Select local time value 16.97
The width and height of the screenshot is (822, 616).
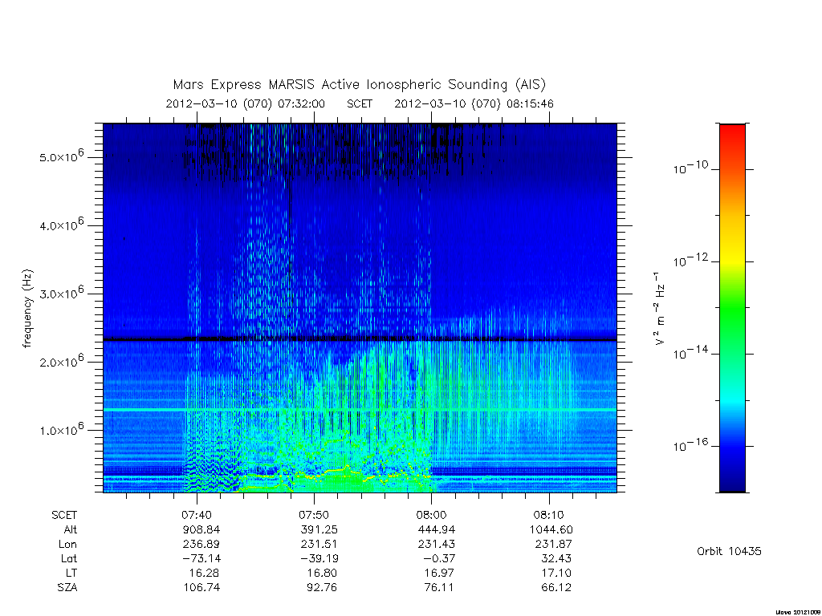pyautogui.click(x=439, y=573)
